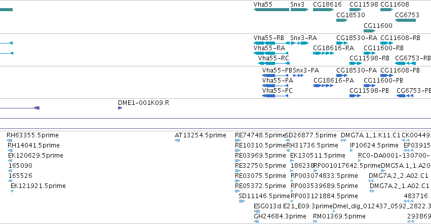
Task: Click the DME1-001K09.R feature label
Action: (x=143, y=103)
